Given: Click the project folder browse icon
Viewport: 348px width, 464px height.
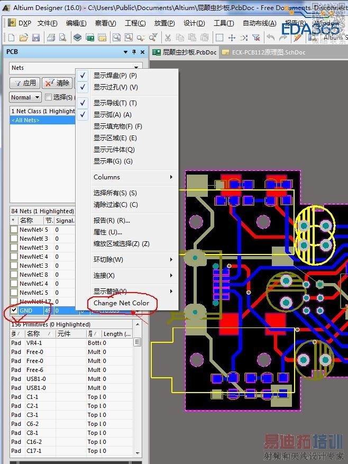Looking at the screenshot, I should click(x=102, y=38).
